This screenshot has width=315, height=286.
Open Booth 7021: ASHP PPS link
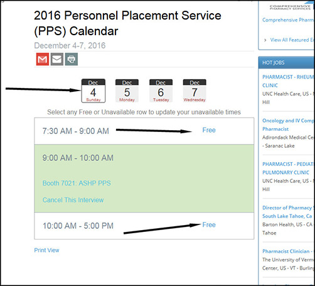(x=77, y=183)
